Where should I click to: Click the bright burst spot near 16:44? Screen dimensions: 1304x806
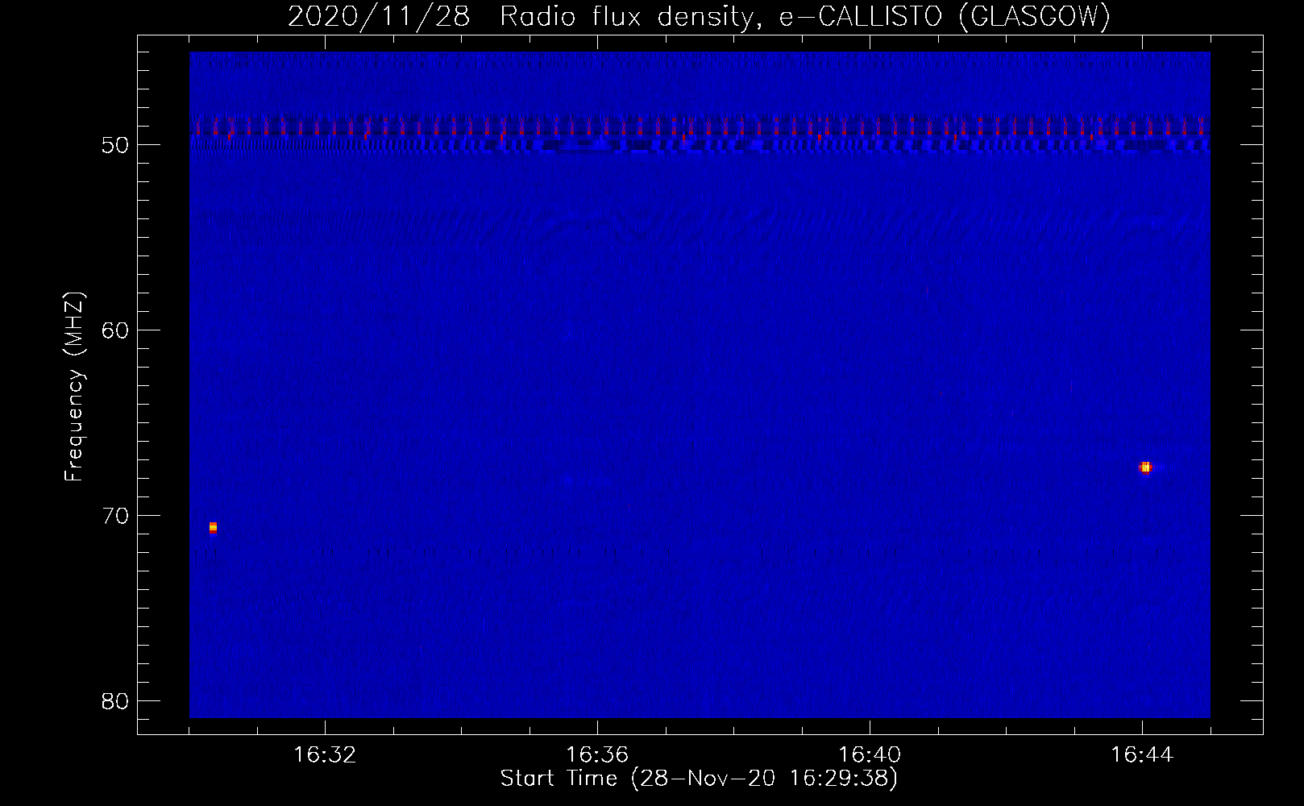[1145, 467]
